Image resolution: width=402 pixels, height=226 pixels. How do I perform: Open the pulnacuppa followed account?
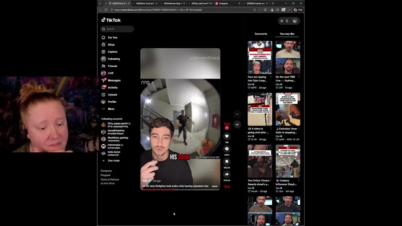click(112, 146)
